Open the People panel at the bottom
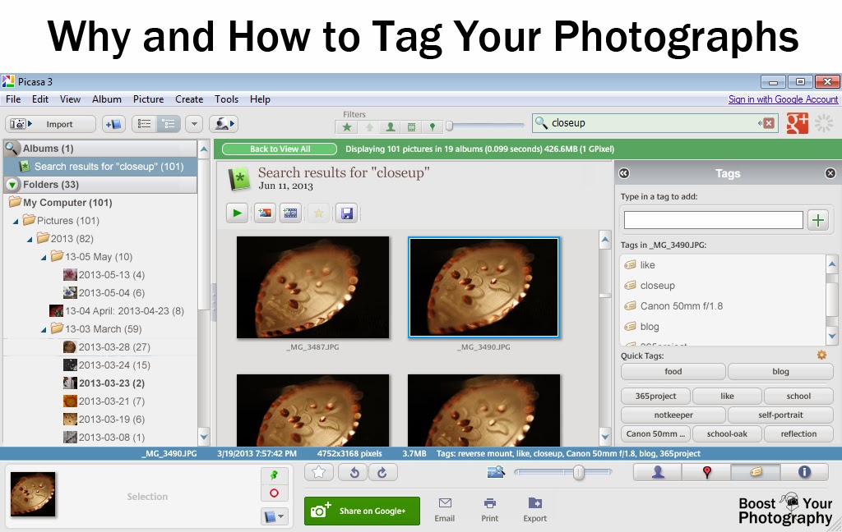The image size is (842, 532). 658,472
